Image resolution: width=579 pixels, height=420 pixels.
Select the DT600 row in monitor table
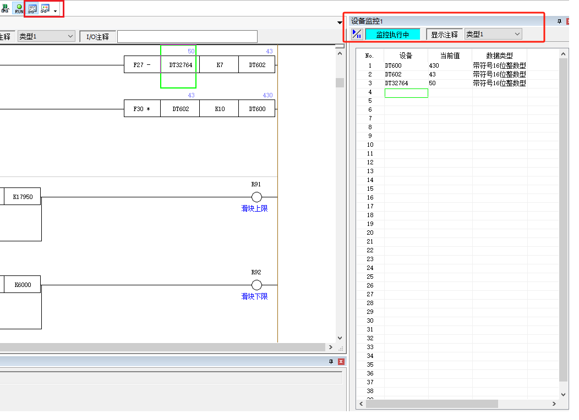pos(406,65)
